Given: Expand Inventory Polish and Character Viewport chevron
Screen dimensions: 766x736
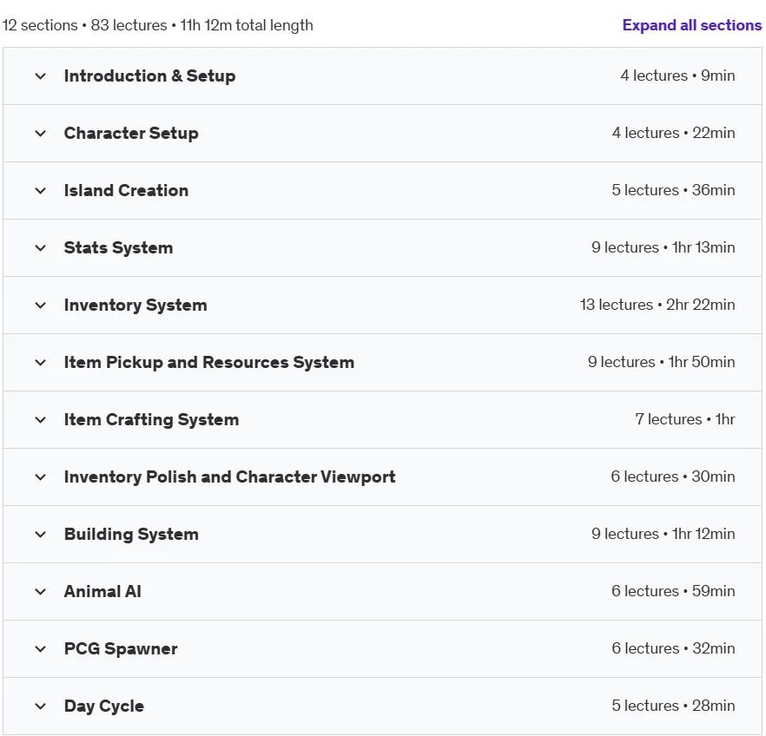Looking at the screenshot, I should pos(41,476).
